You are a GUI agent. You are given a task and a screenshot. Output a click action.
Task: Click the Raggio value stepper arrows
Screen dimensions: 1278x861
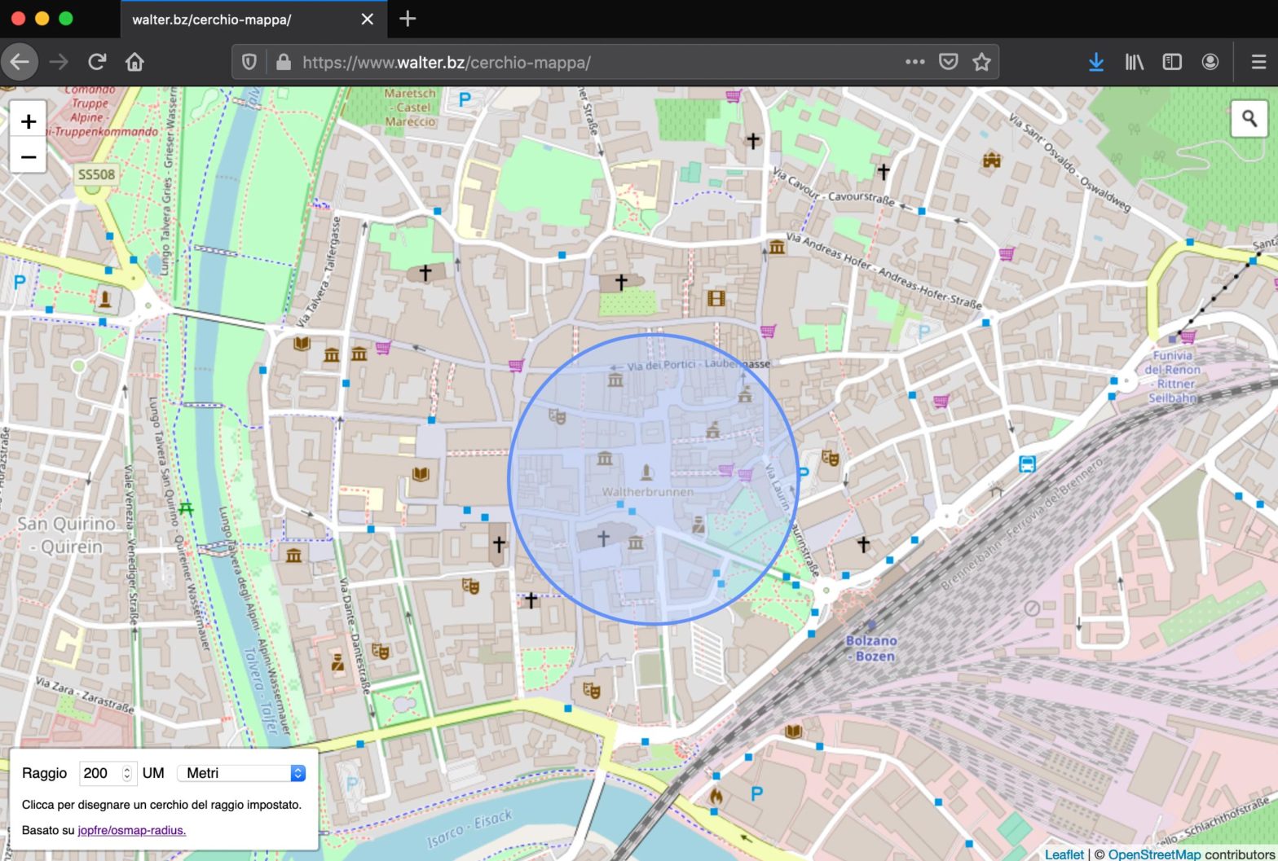coord(127,773)
